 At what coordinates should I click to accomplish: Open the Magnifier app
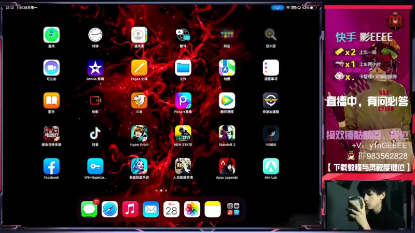271,35
